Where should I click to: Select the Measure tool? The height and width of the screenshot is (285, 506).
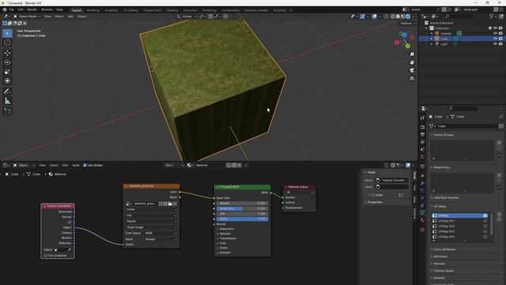(7, 101)
